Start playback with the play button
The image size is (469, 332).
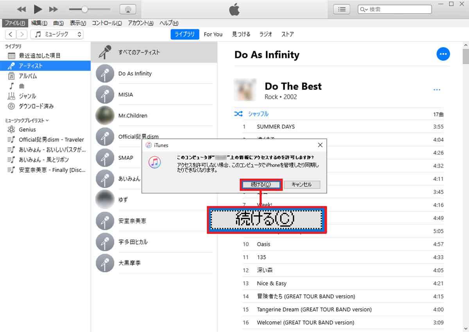tap(38, 9)
